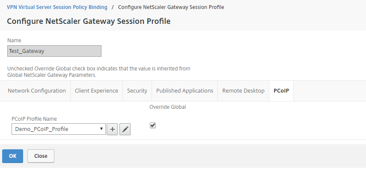Add a new PCoIP profile with plus icon
The width and height of the screenshot is (366, 183).
point(112,129)
